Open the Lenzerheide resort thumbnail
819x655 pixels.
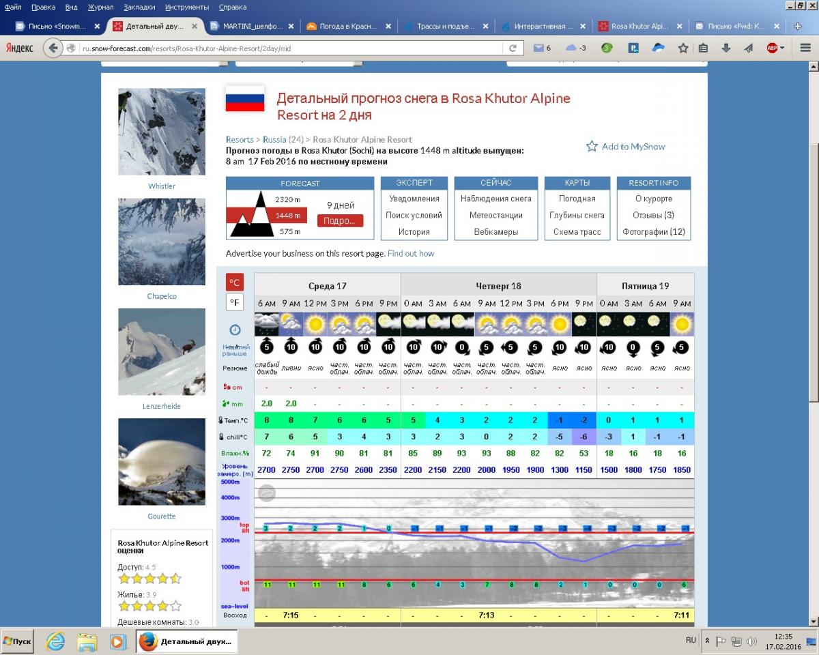(162, 352)
